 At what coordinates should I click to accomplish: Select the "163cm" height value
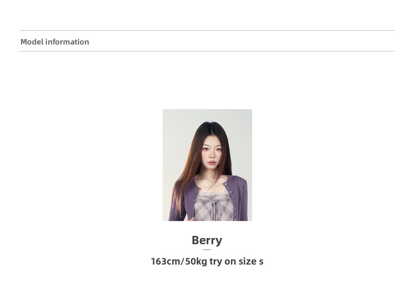[165, 261]
